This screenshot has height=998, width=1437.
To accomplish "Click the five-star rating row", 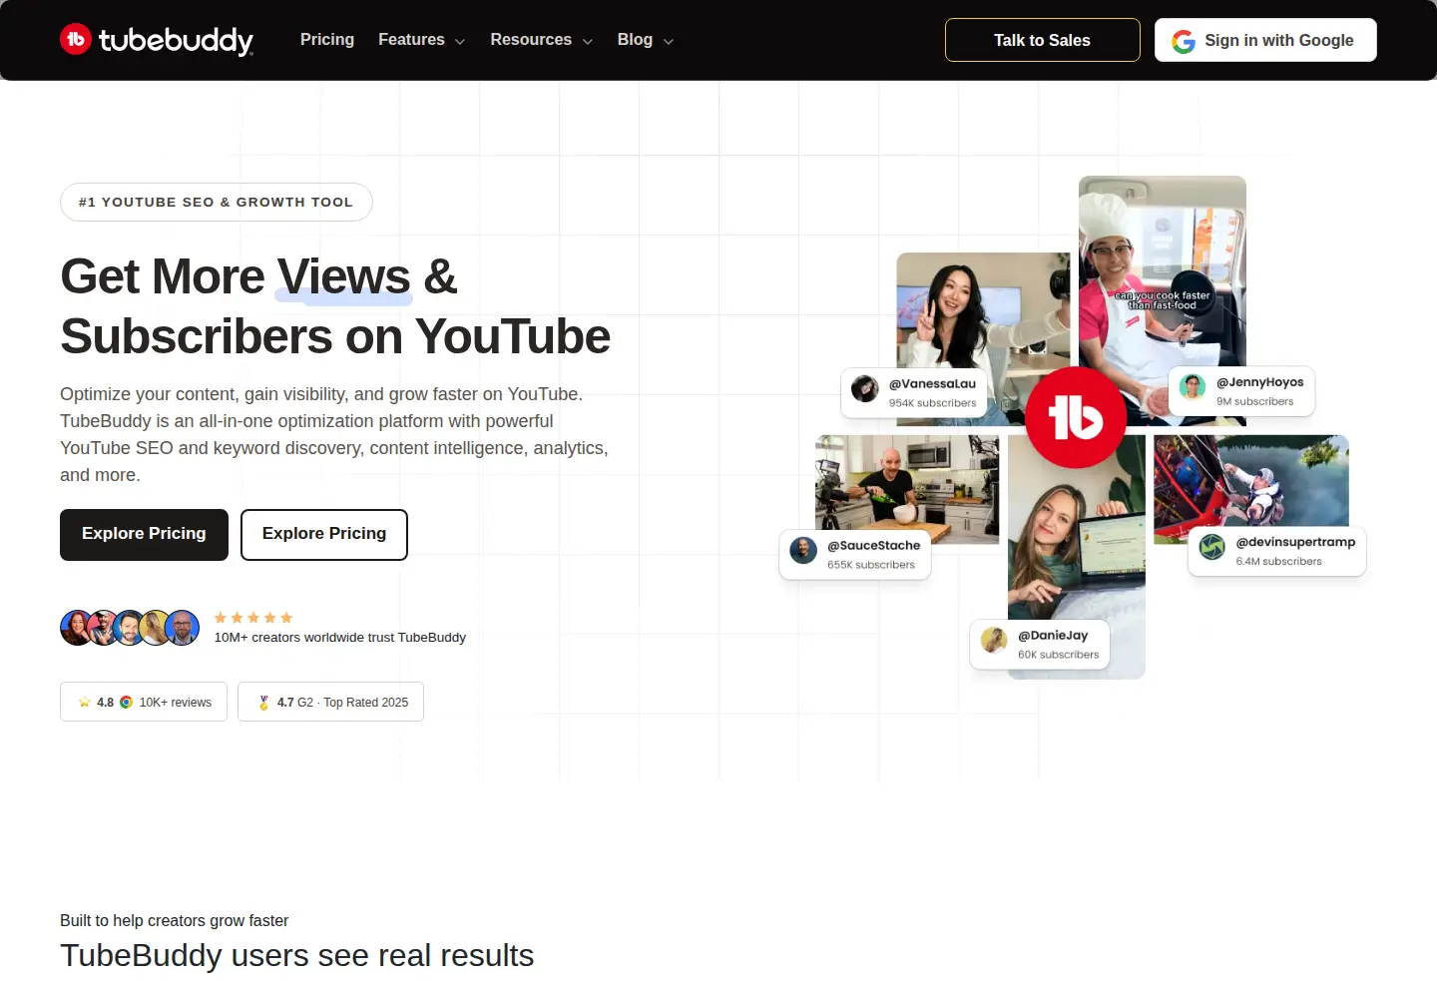I will coord(253,618).
